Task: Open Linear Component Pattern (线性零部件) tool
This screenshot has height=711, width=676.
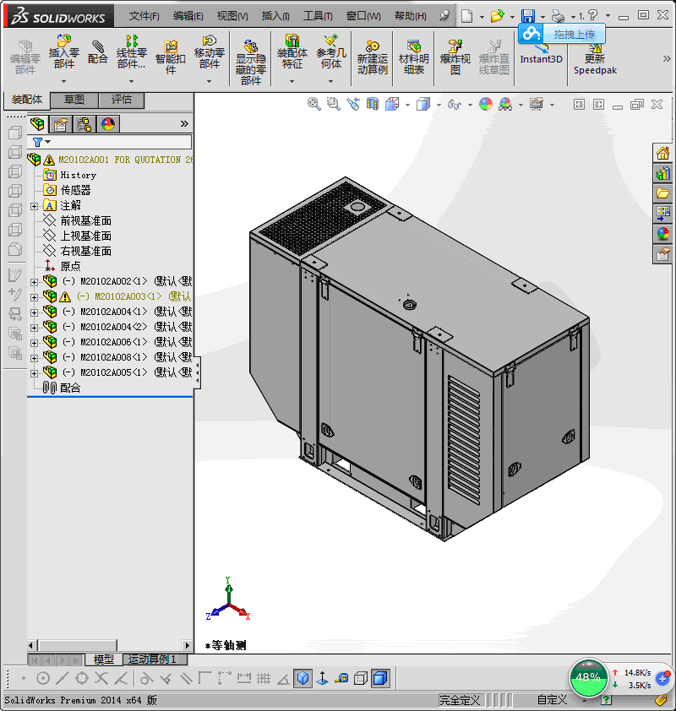Action: (x=132, y=52)
